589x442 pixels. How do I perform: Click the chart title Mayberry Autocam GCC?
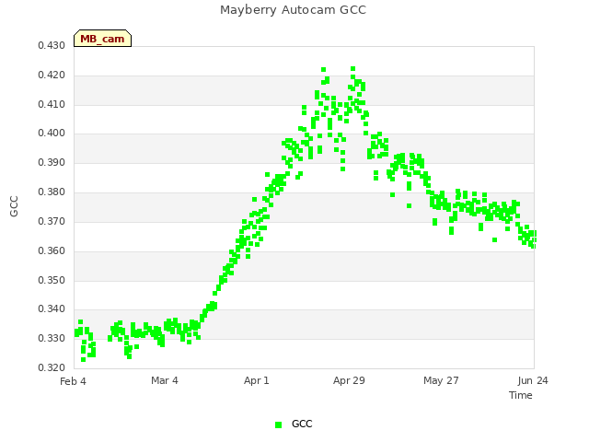[293, 10]
